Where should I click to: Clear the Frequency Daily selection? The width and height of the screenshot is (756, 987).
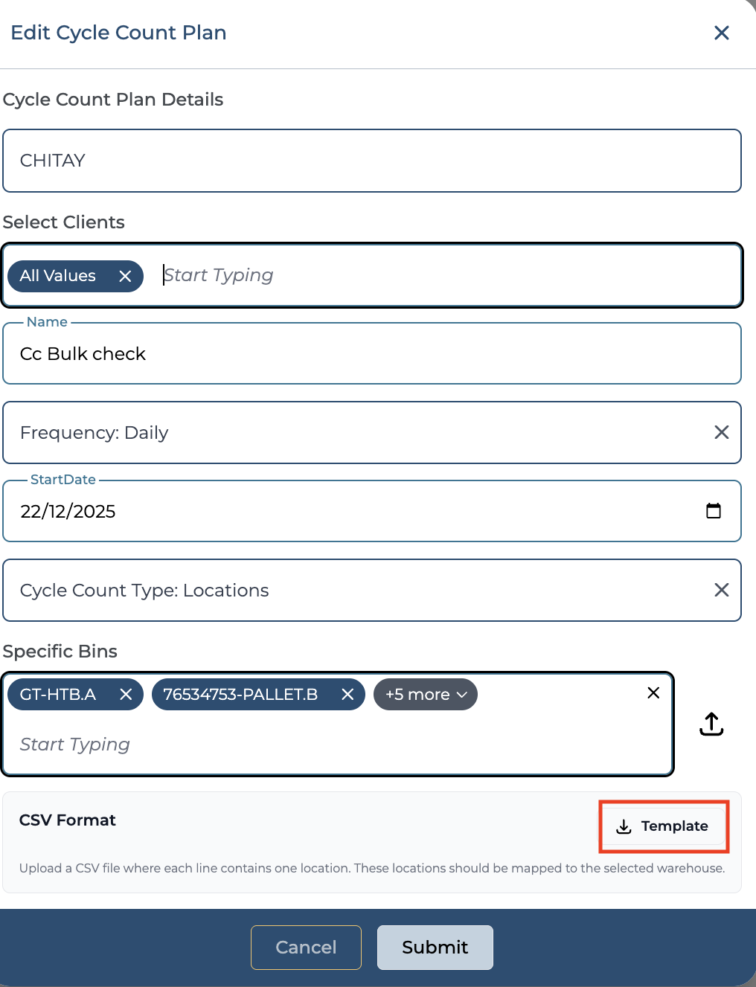(x=721, y=432)
